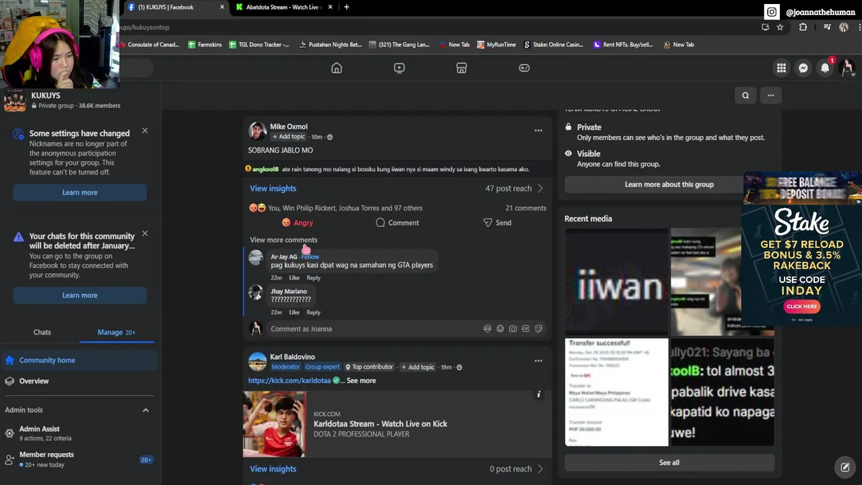Open group more options ellipsis button
Viewport: 862px width, 485px height.
(771, 96)
